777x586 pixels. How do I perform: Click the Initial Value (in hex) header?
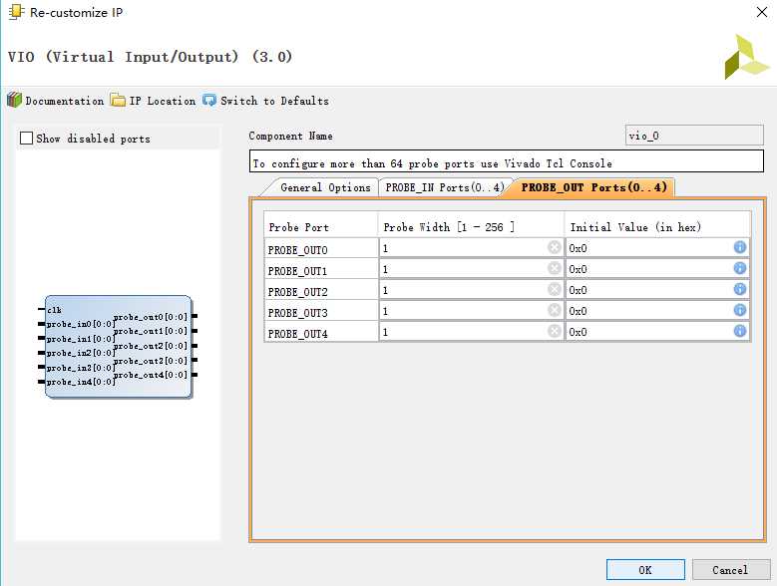(x=635, y=227)
